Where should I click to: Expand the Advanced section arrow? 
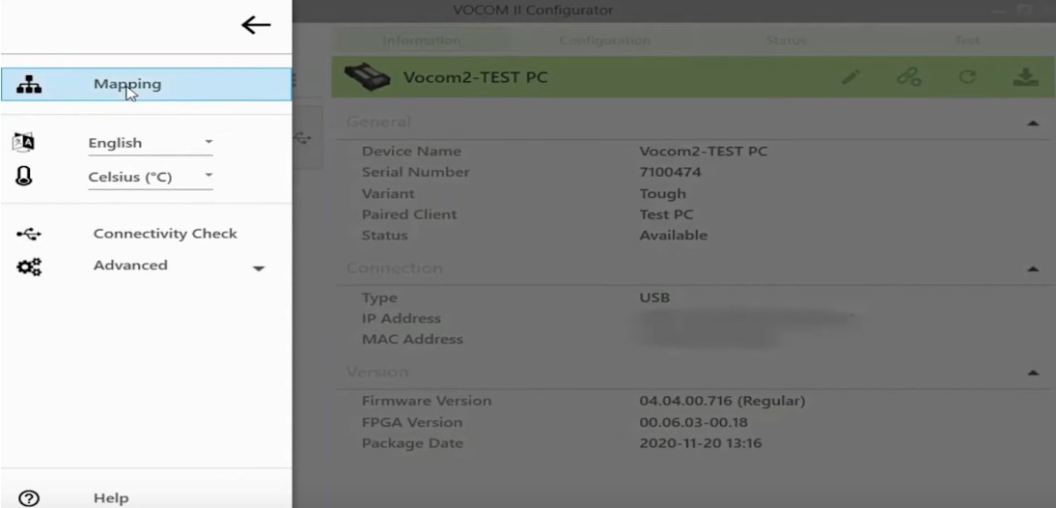[259, 268]
